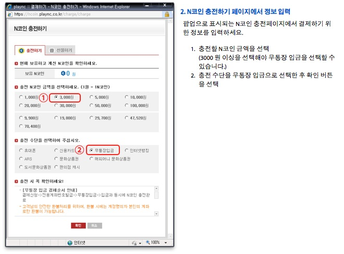
Task: Click the Internet Explorer logo in title bar
Action: coord(9,7)
